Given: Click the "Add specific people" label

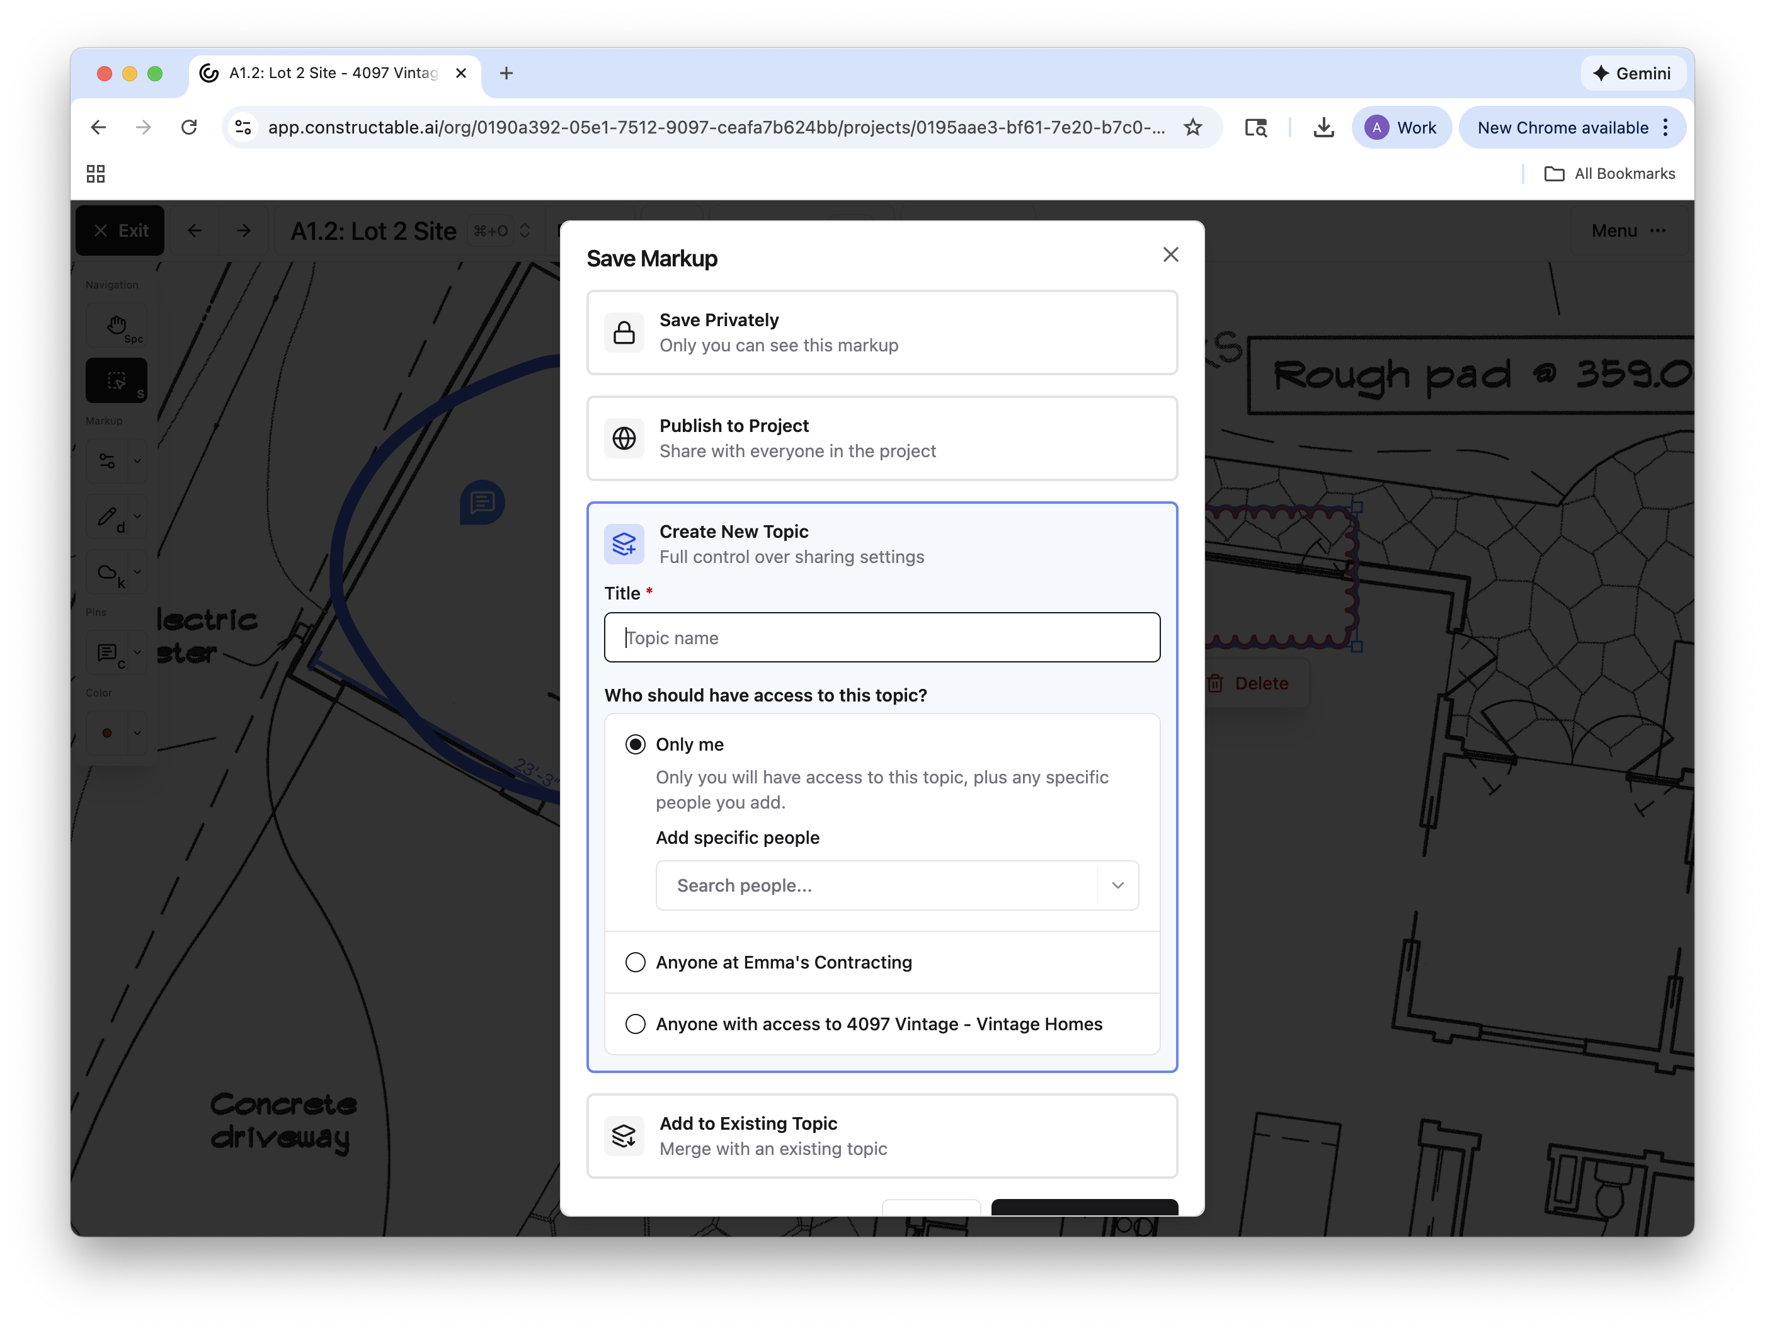Looking at the screenshot, I should tap(738, 838).
